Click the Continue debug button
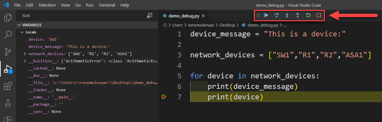The image size is (382, 122). [266, 15]
